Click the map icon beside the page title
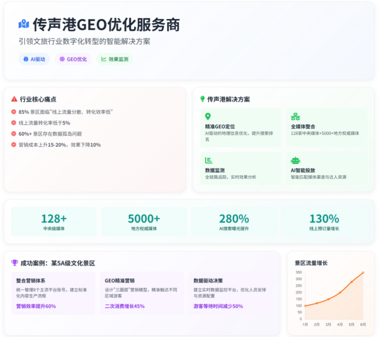381x337 pixels. [24, 24]
